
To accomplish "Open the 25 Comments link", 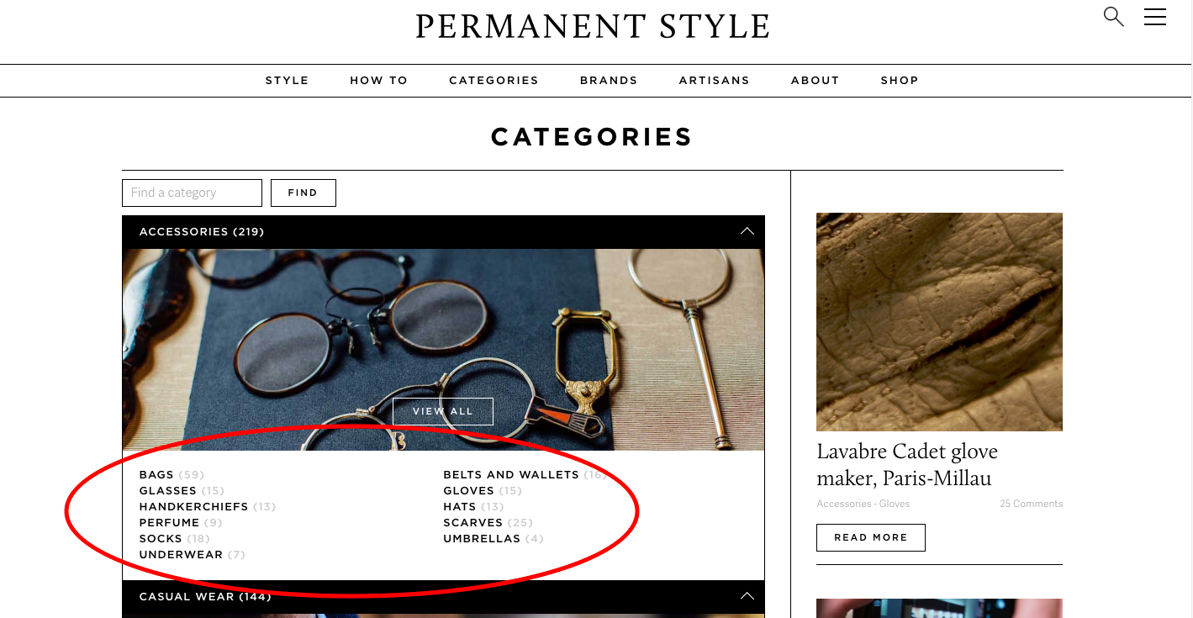I will (x=1031, y=504).
